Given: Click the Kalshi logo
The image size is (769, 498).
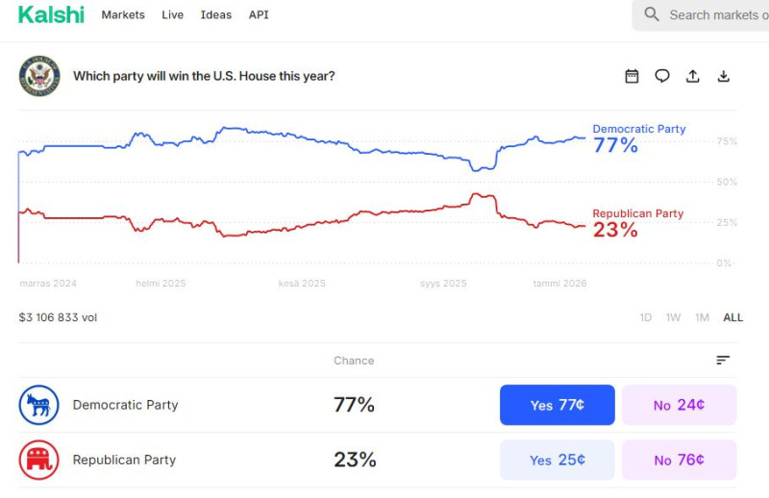Looking at the screenshot, I should 51,14.
